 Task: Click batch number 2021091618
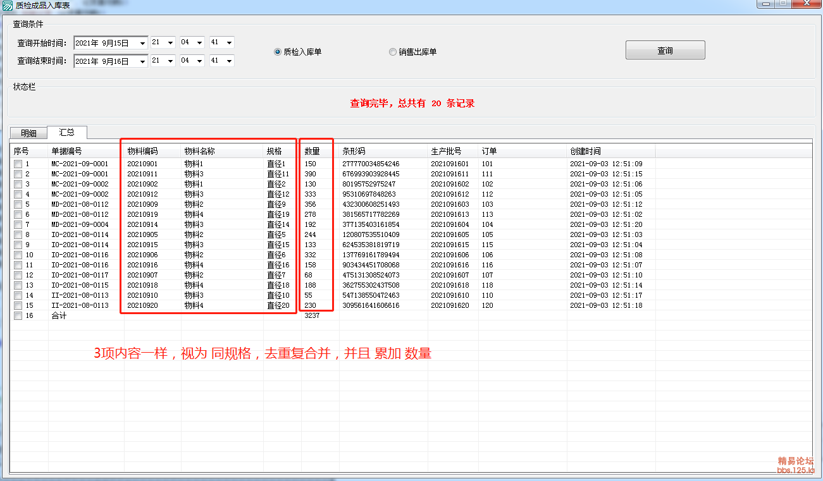click(x=450, y=286)
